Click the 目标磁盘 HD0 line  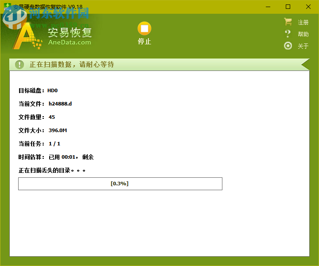click(38, 90)
